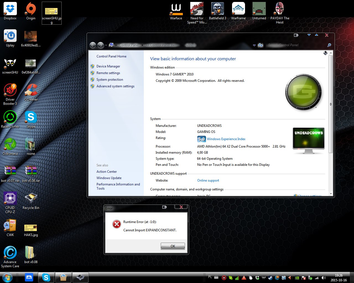Open System protection link
354x283 pixels.
110,80
